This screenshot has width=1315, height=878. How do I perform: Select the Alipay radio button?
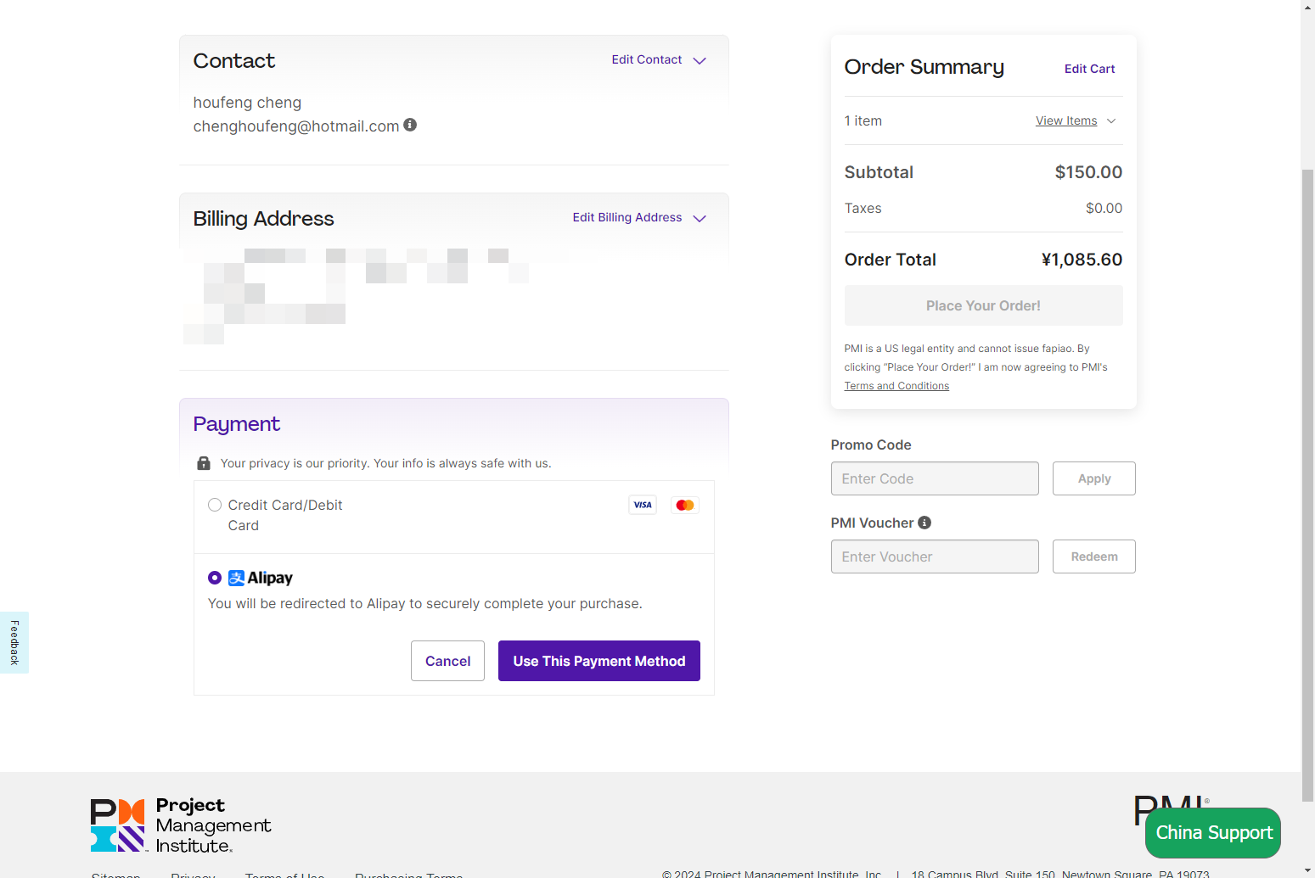tap(215, 578)
